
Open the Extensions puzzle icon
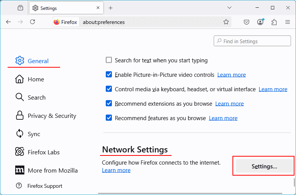tap(274, 22)
